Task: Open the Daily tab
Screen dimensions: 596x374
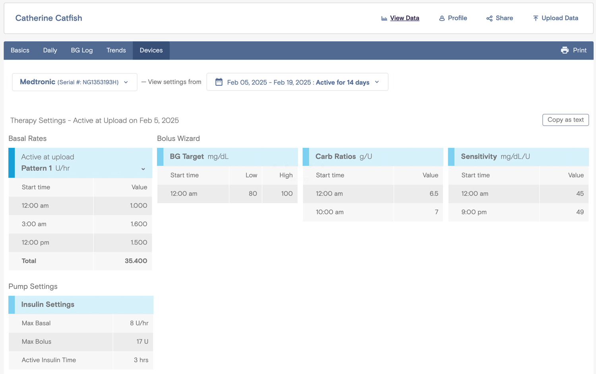Action: (x=50, y=50)
